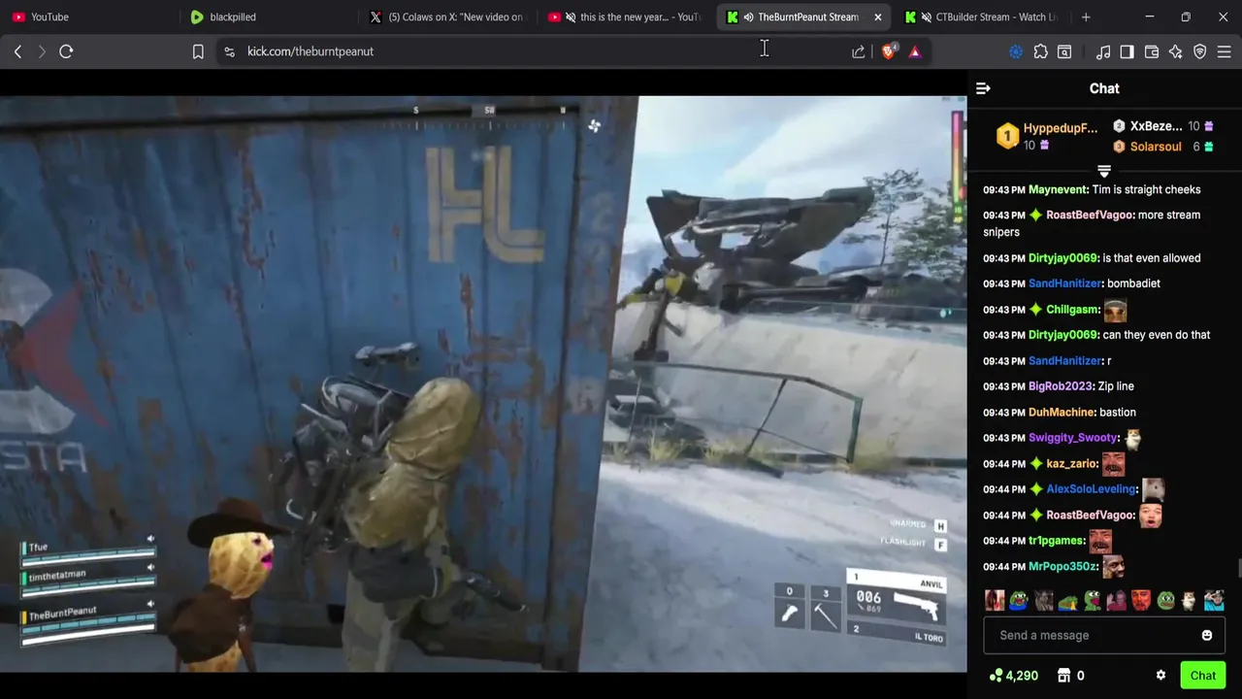Unmute the CTBuilder Stream tab
The width and height of the screenshot is (1242, 699).
pos(926,17)
